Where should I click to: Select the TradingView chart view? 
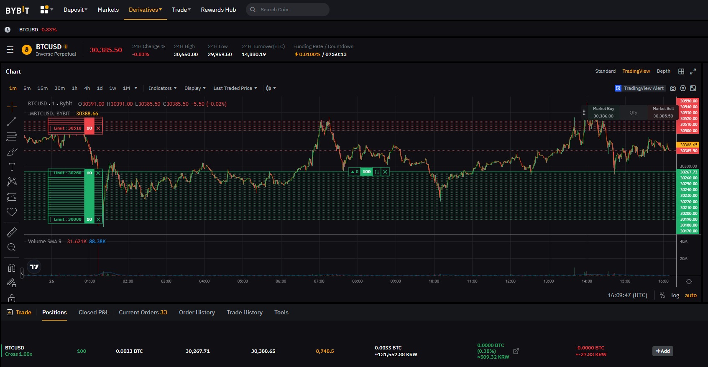point(636,71)
